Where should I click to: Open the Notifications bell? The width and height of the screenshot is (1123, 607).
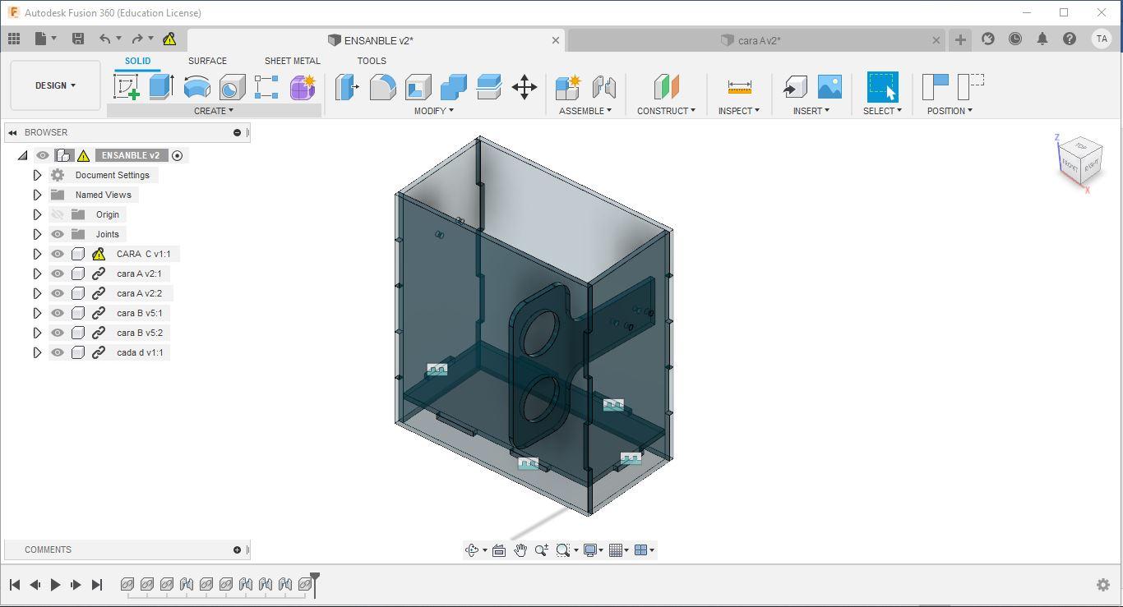click(1042, 39)
